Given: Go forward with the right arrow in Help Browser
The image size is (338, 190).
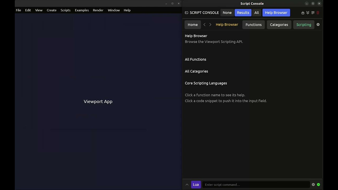Looking at the screenshot, I should click(x=210, y=25).
